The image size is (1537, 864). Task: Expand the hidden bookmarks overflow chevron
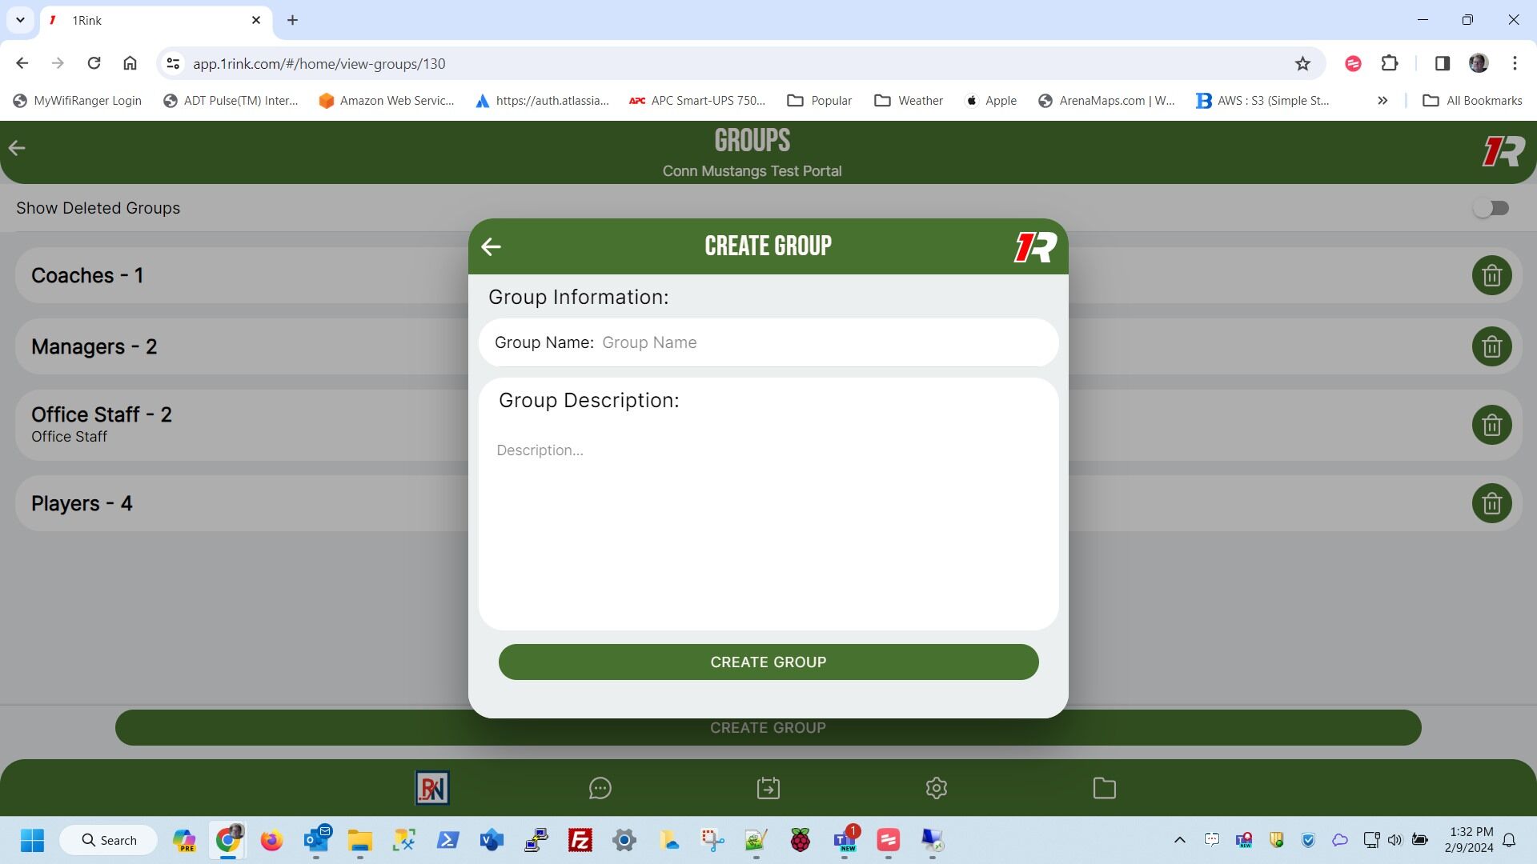click(1382, 101)
